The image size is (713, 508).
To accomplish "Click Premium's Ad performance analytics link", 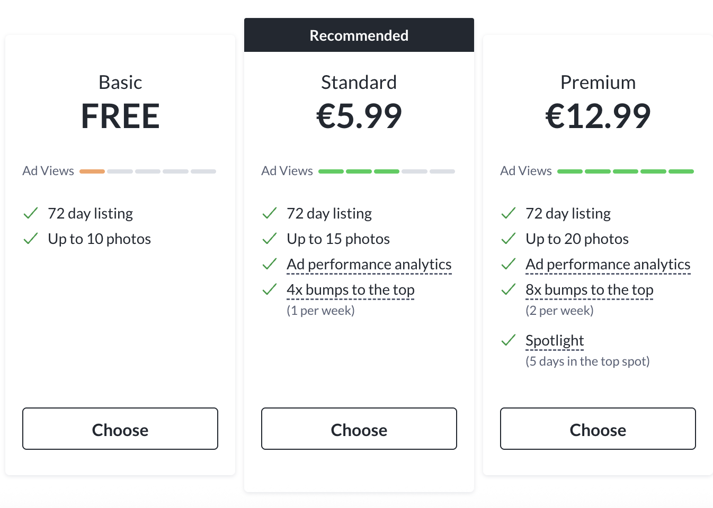I will pos(608,264).
